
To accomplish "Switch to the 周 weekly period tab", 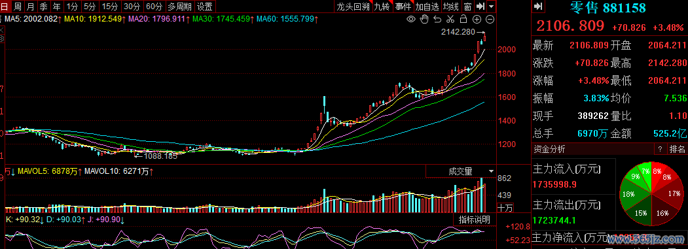I will pyautogui.click(x=18, y=6).
